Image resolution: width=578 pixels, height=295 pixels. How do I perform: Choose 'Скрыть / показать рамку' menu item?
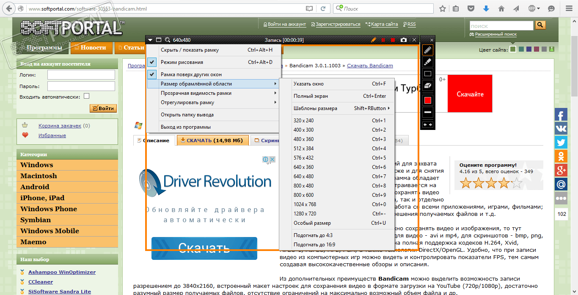pyautogui.click(x=214, y=50)
